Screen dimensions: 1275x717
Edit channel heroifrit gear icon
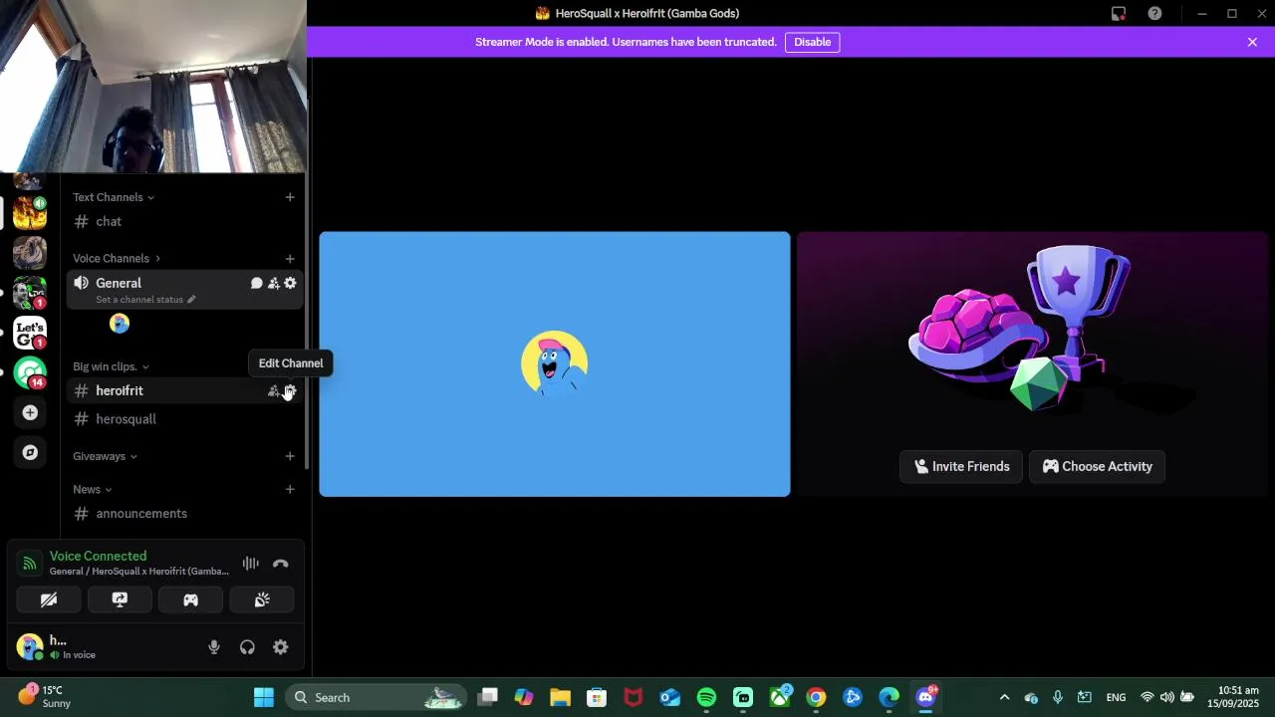(x=290, y=391)
